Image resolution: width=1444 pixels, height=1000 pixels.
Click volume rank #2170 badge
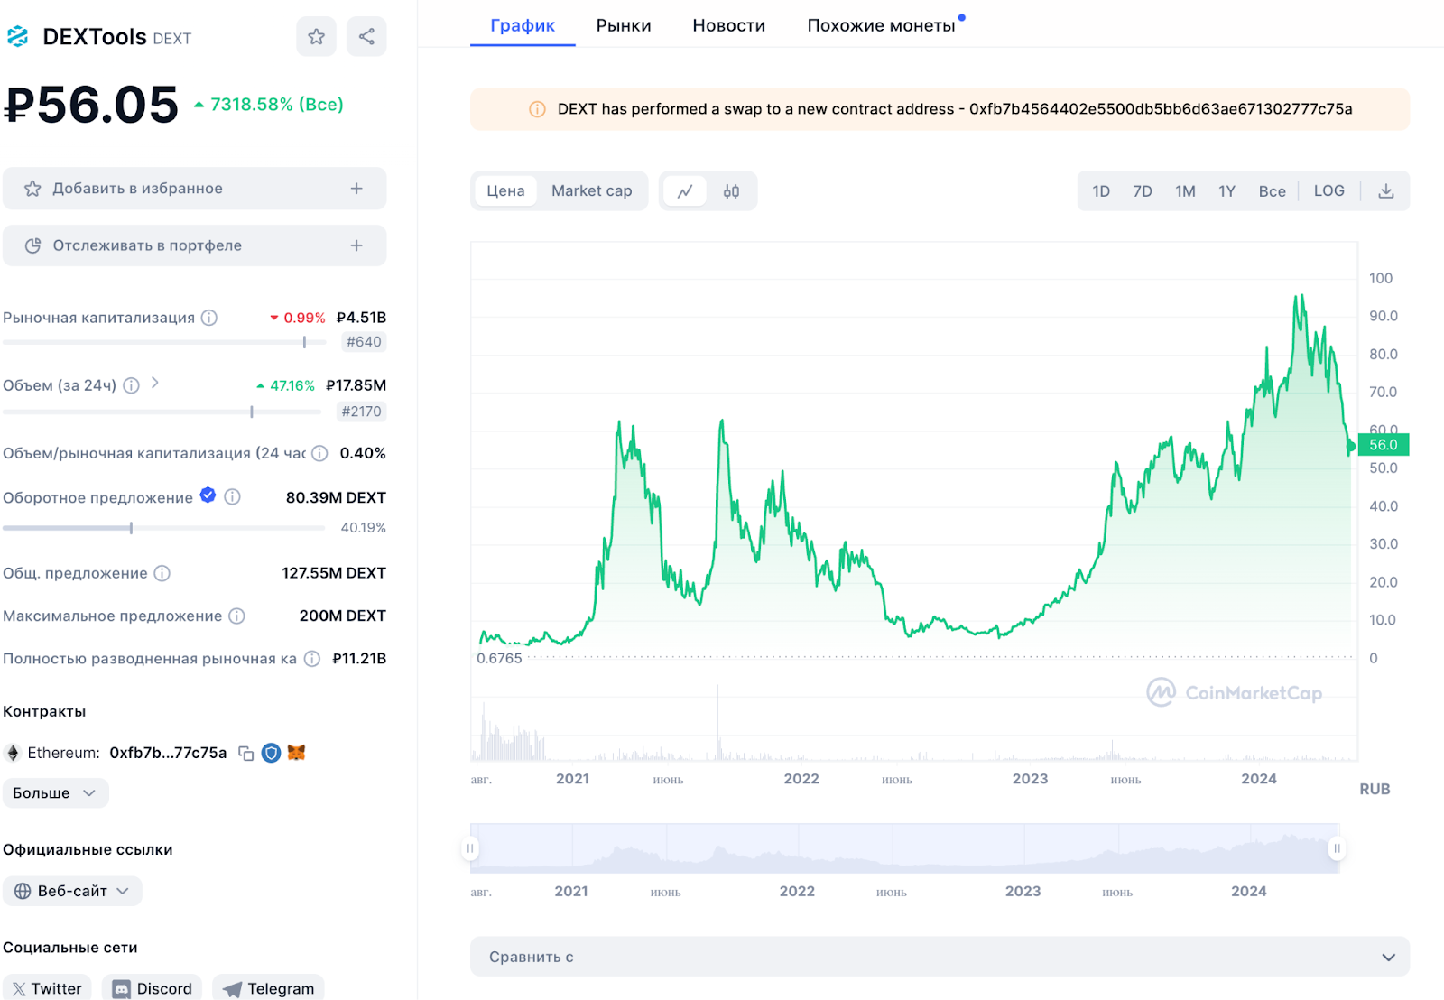tap(361, 412)
